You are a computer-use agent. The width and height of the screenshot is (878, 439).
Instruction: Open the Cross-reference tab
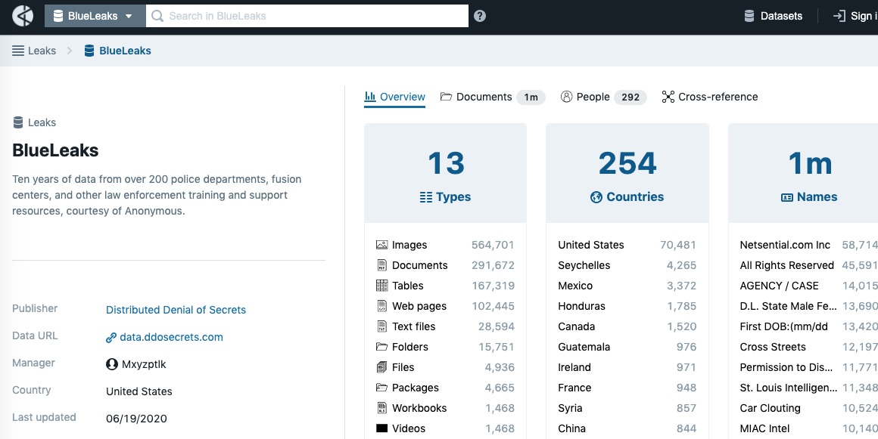pyautogui.click(x=709, y=97)
